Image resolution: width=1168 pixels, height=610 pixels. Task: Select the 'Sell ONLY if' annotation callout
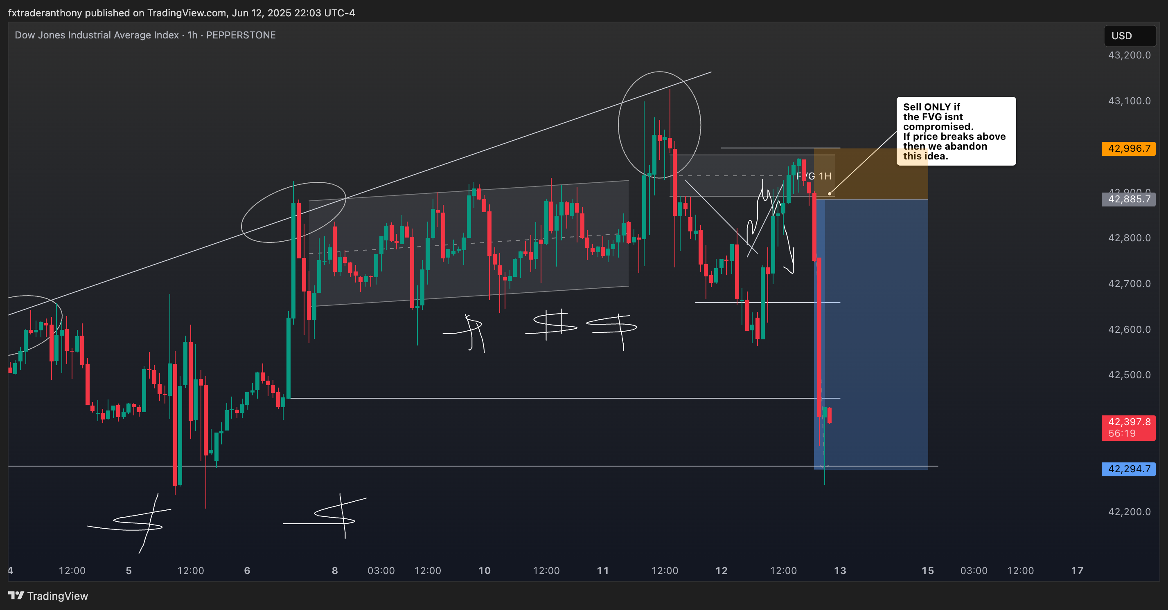click(x=956, y=131)
